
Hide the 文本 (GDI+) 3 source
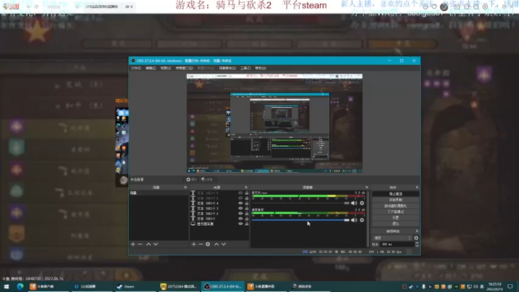[x=241, y=208]
